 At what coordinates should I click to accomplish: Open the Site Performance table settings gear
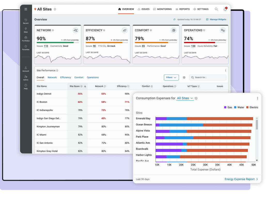pos(184,78)
